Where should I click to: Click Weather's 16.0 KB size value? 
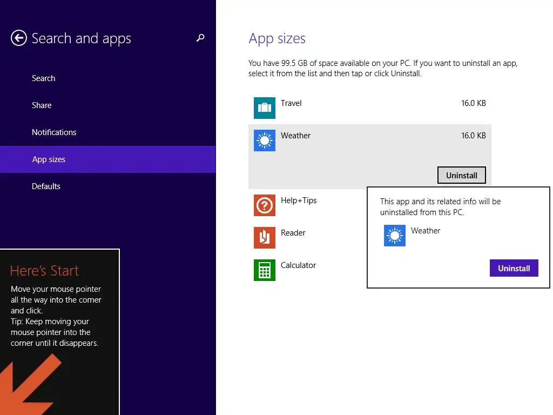(x=474, y=136)
